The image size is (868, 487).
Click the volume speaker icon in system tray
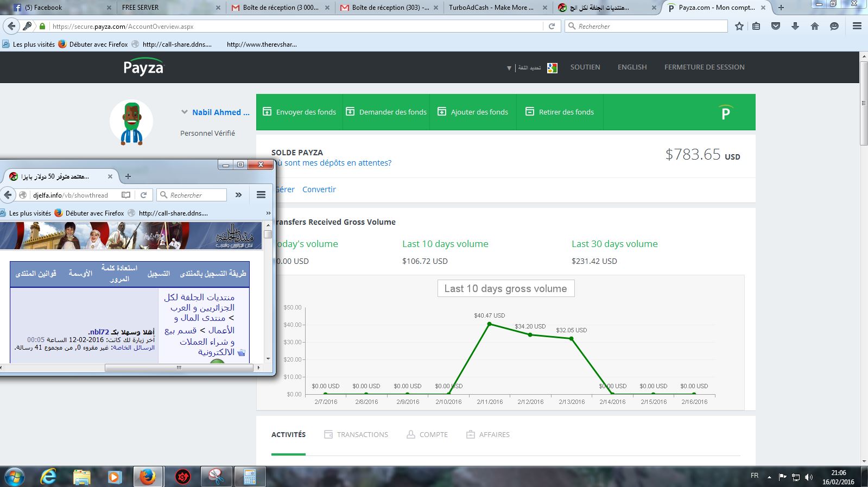pyautogui.click(x=809, y=477)
